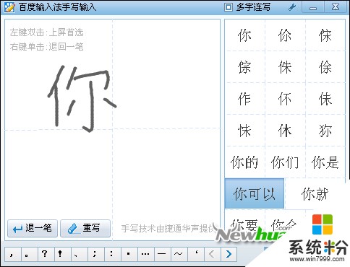The height and width of the screenshot is (267, 350).
Task: Click the Baidu handwriting app icon
Action: pyautogui.click(x=9, y=7)
